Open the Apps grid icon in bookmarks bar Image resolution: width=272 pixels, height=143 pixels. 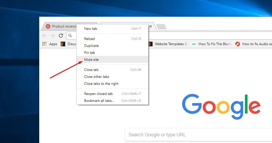click(x=44, y=44)
